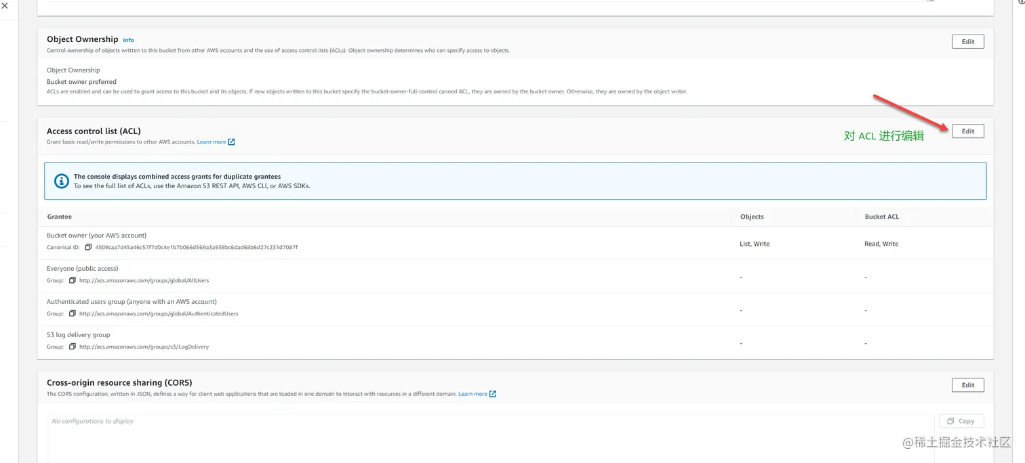
Task: Edit the Access control list (ACL)
Action: (x=967, y=131)
